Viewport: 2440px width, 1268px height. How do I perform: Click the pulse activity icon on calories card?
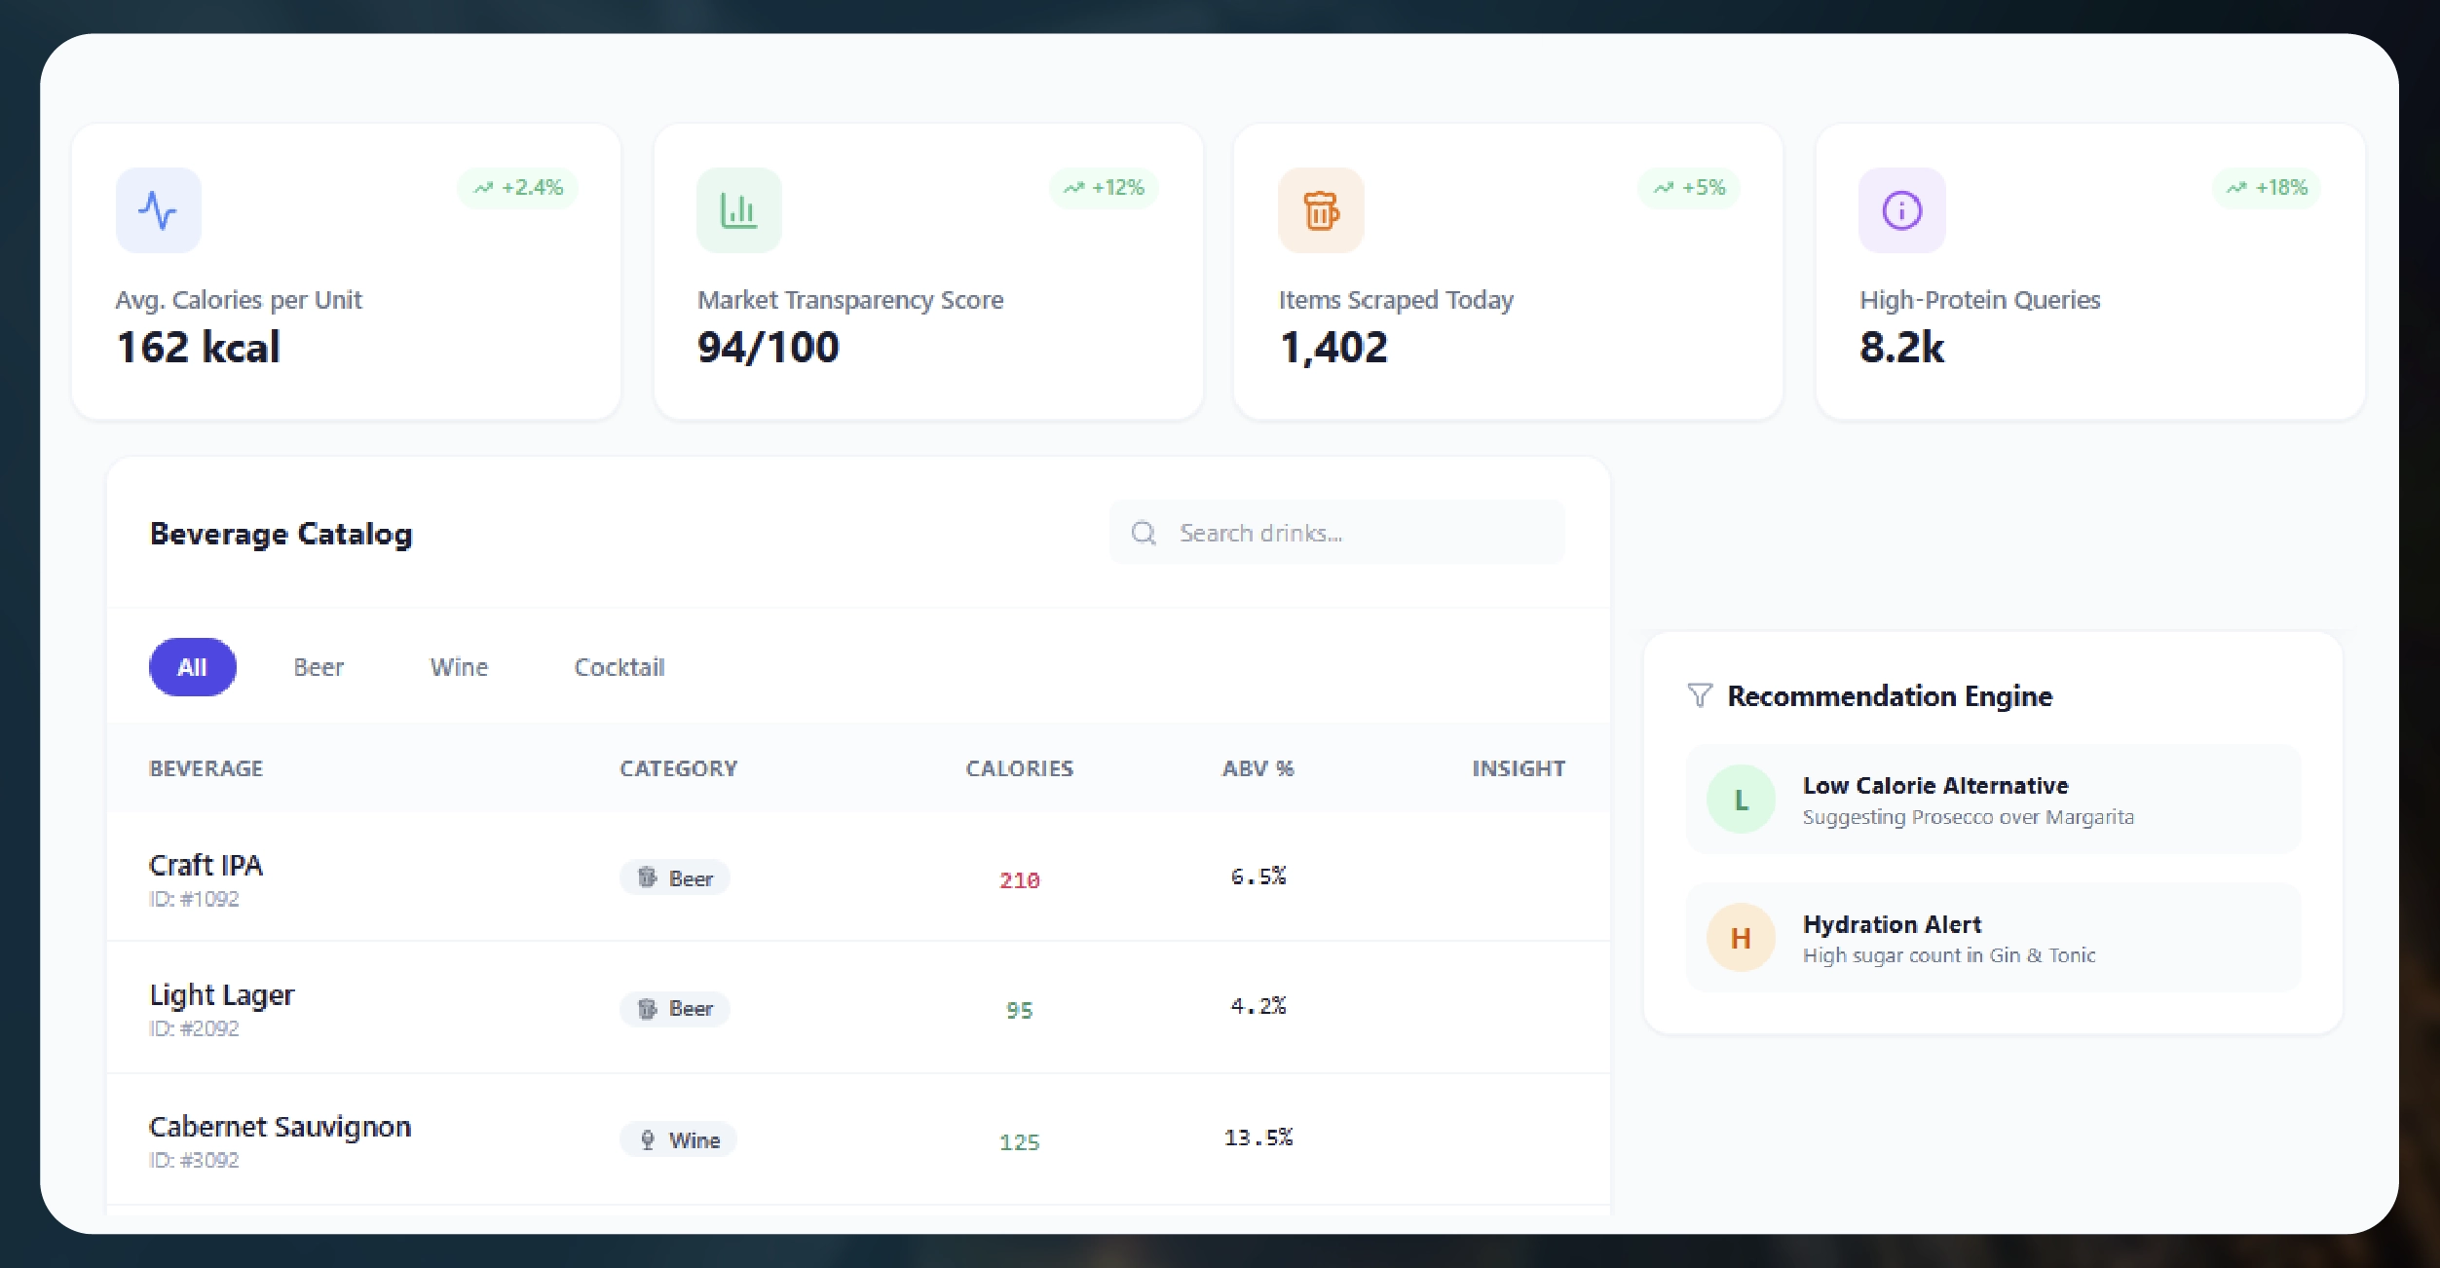[158, 210]
